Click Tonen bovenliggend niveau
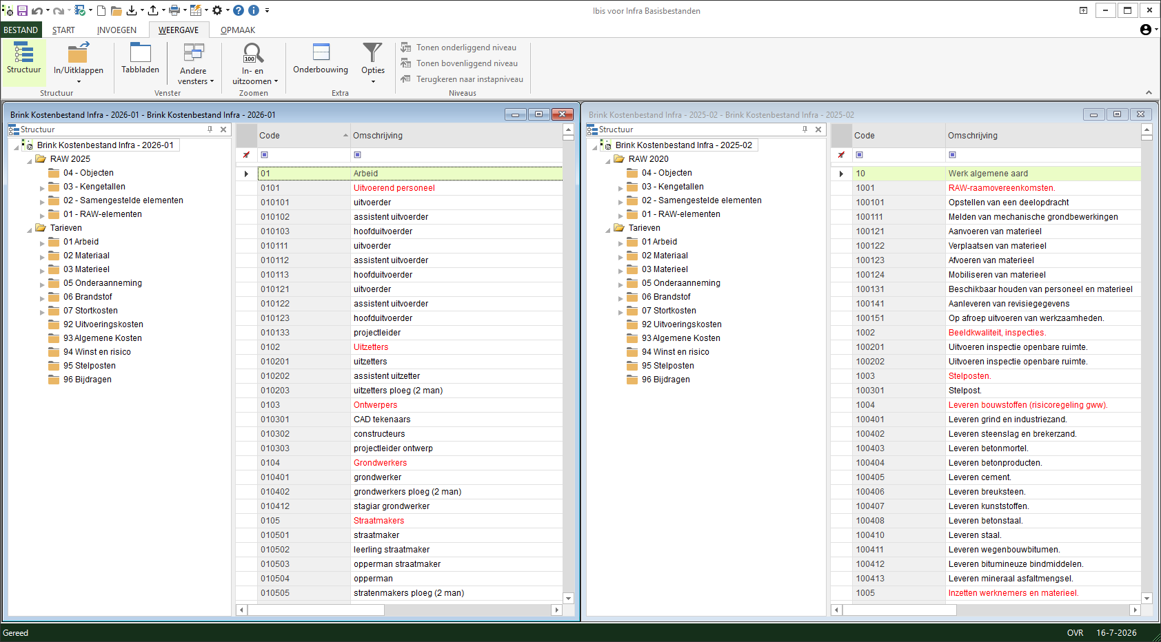This screenshot has width=1161, height=642. (459, 63)
